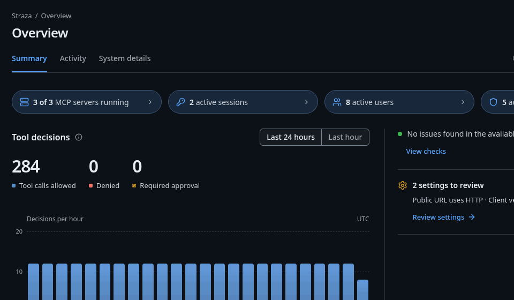Screen dimensions: 514x300
Task: Select the Last hour range
Action: 345,137
